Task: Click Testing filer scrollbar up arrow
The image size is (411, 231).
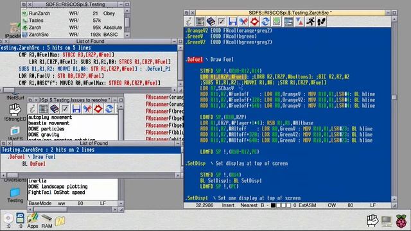Action: pyautogui.click(x=127, y=11)
